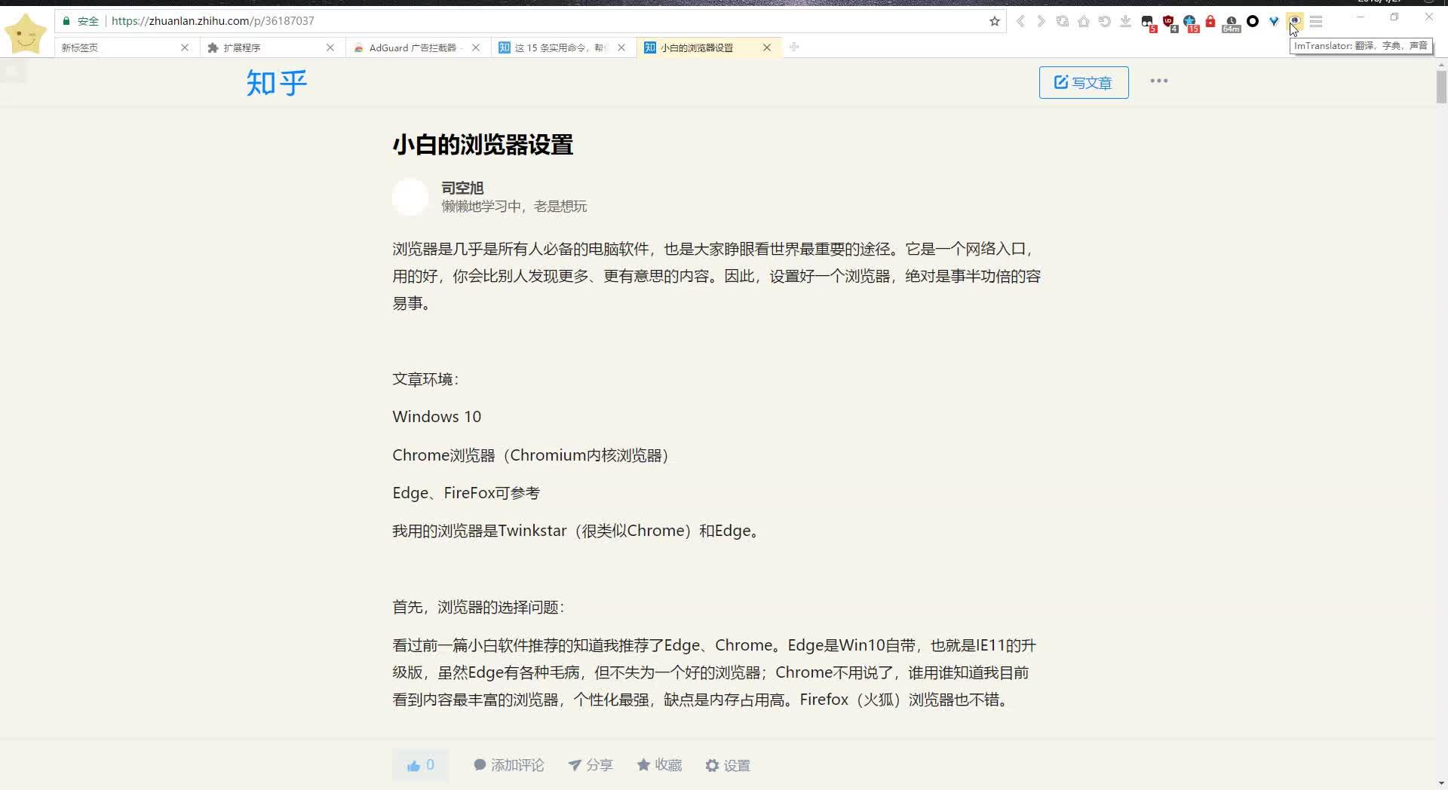
Task: Close the 扩展程序 tab
Action: (330, 47)
